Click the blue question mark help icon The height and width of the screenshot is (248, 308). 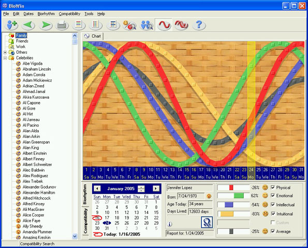(199, 25)
